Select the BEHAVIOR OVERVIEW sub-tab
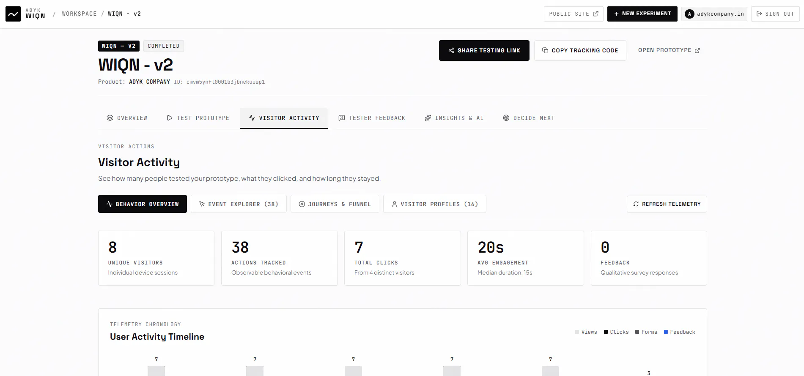804x376 pixels. (143, 204)
